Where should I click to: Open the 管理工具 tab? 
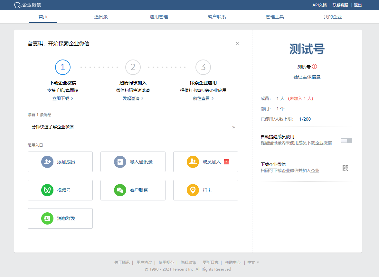coord(275,17)
